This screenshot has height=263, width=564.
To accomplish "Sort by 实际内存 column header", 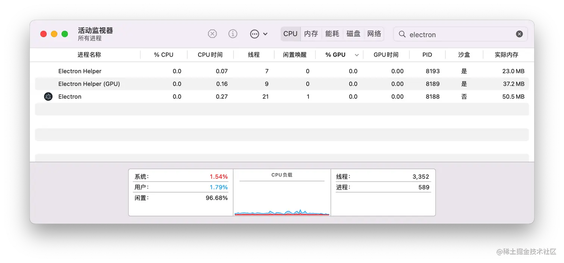I will click(506, 55).
